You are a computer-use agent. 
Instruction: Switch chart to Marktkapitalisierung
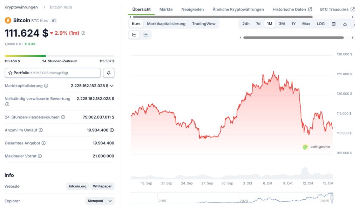[166, 24]
